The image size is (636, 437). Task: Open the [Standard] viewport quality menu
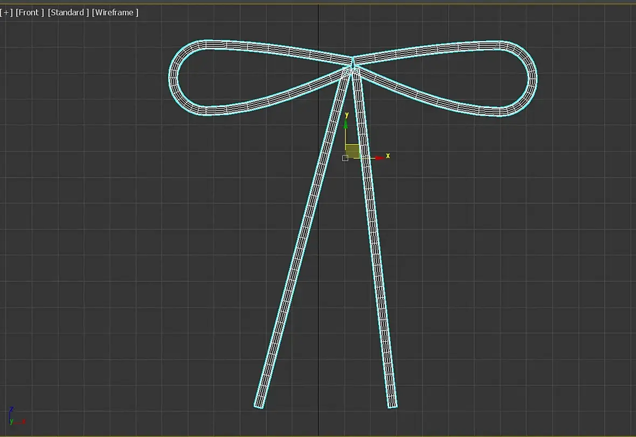pyautogui.click(x=68, y=12)
